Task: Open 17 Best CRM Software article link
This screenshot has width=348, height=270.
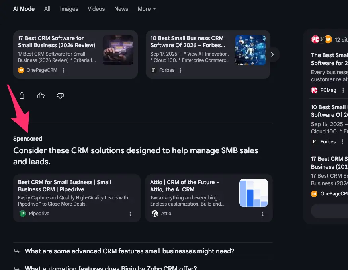Action: pos(57,42)
